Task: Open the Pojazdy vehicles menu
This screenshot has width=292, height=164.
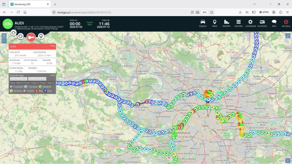Action: [x=203, y=24]
